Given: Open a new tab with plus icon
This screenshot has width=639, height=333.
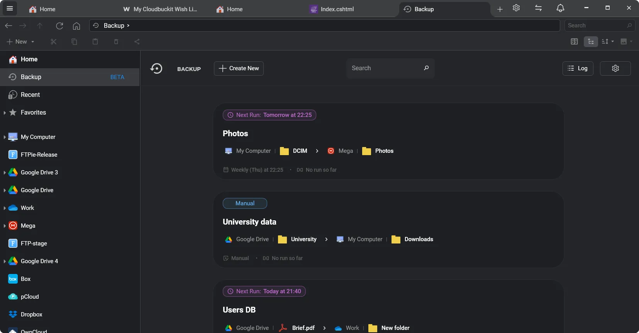Looking at the screenshot, I should [500, 9].
